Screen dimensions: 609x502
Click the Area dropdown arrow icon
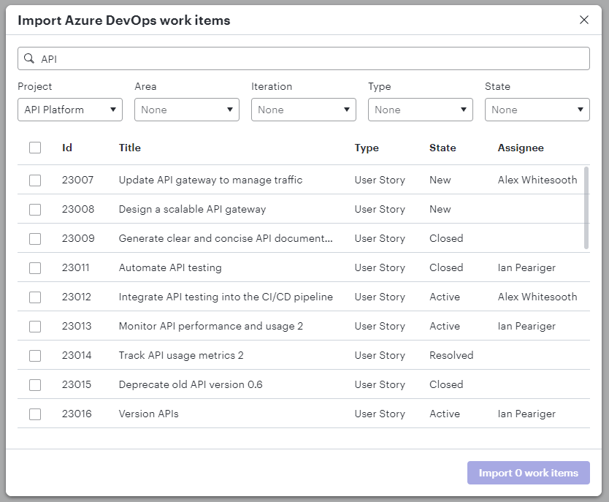[229, 110]
